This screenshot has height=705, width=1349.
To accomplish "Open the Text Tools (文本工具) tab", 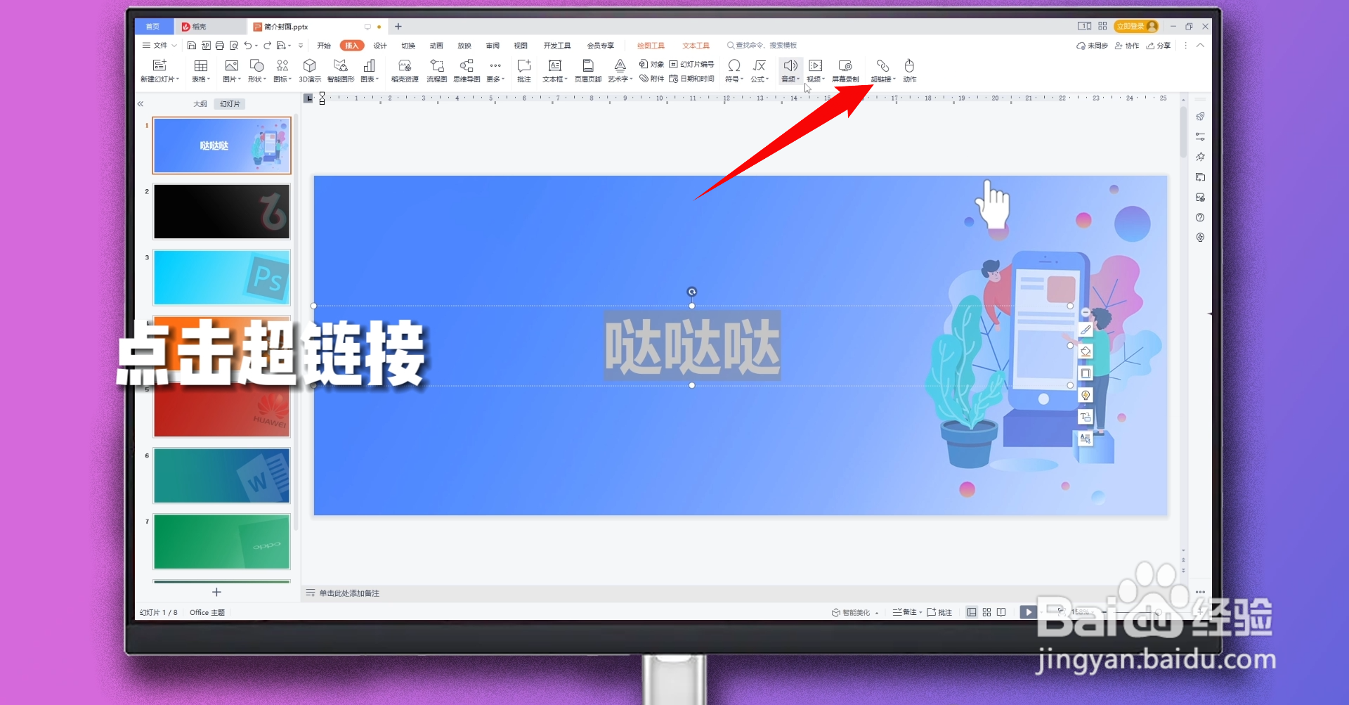I will [x=696, y=46].
